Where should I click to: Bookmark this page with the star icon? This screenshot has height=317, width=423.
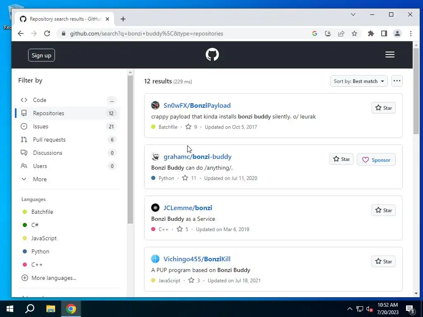(354, 33)
